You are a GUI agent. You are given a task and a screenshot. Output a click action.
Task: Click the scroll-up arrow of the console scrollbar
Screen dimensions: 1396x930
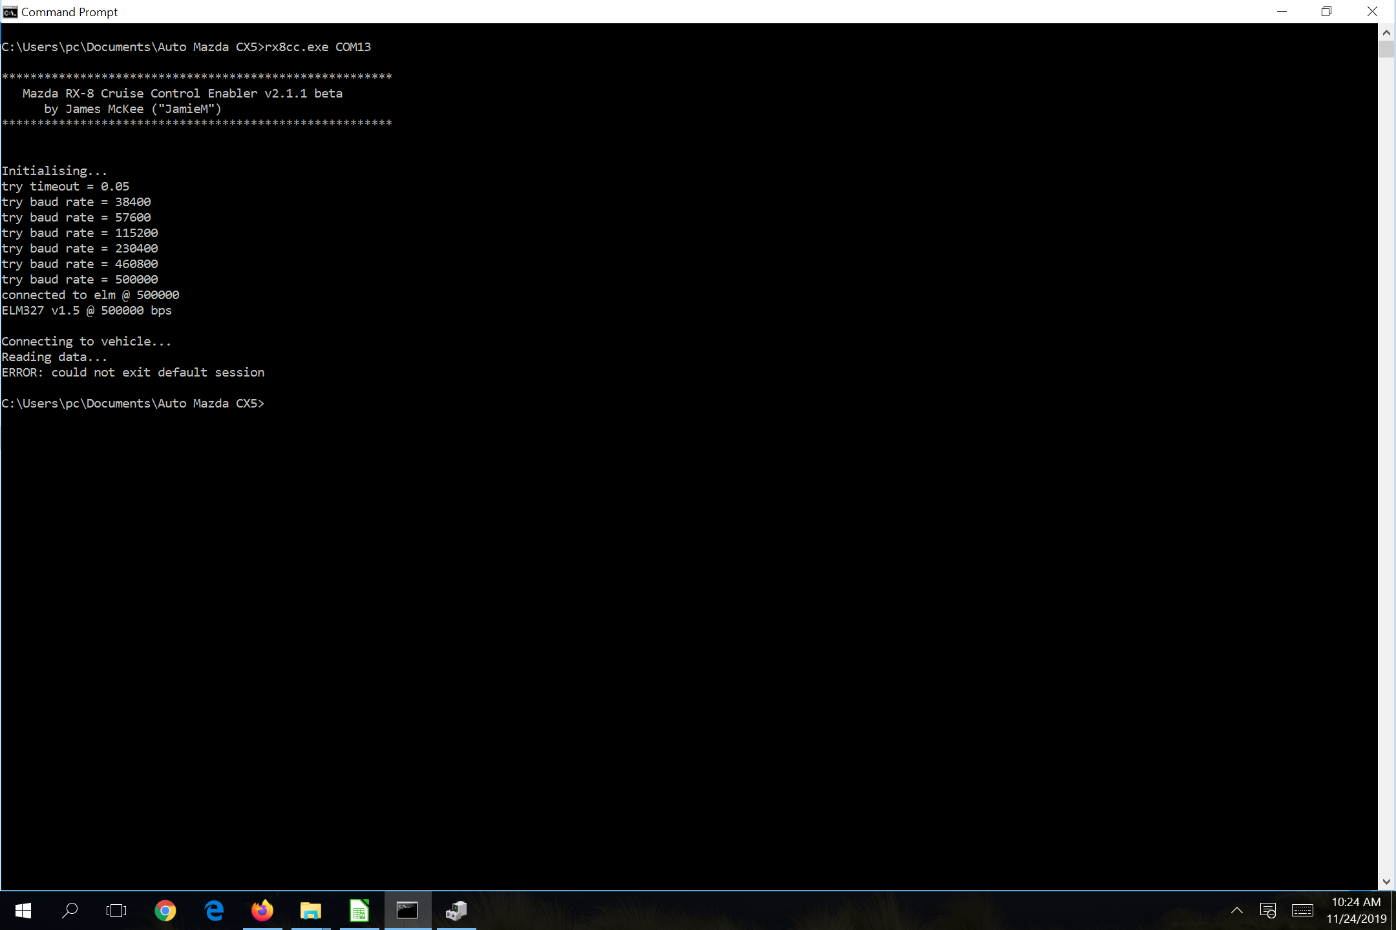pos(1385,31)
